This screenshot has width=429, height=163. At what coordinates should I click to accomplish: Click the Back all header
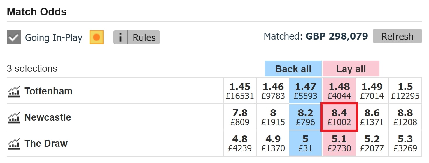(x=293, y=69)
